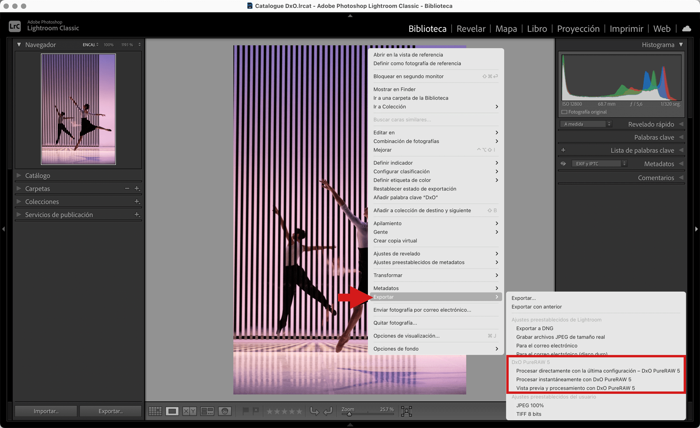Add publish service with plus icon
The height and width of the screenshot is (428, 700).
[x=137, y=214]
